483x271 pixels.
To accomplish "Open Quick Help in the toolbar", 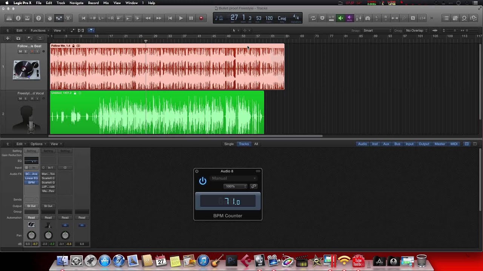I will tap(38, 18).
